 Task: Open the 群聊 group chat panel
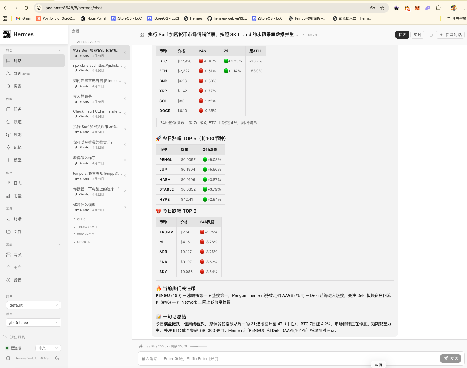point(18,73)
